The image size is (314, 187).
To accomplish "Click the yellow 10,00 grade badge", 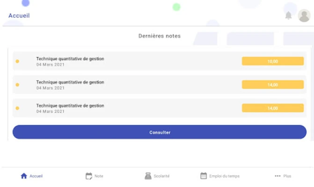I will [272, 61].
